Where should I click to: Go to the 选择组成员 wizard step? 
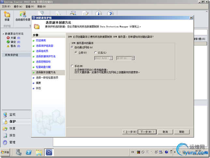pyautogui.click(x=42, y=51)
